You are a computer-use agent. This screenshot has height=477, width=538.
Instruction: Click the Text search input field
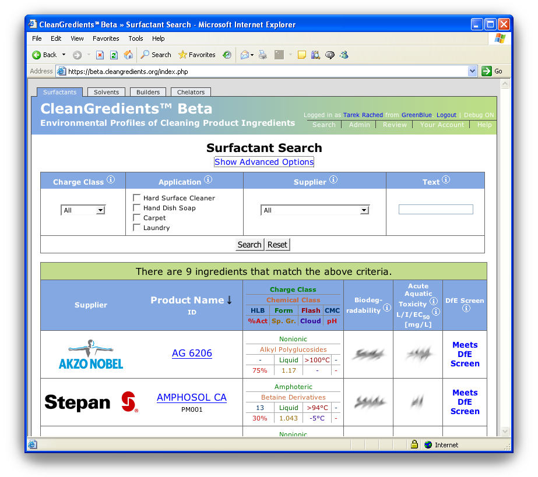click(x=436, y=209)
